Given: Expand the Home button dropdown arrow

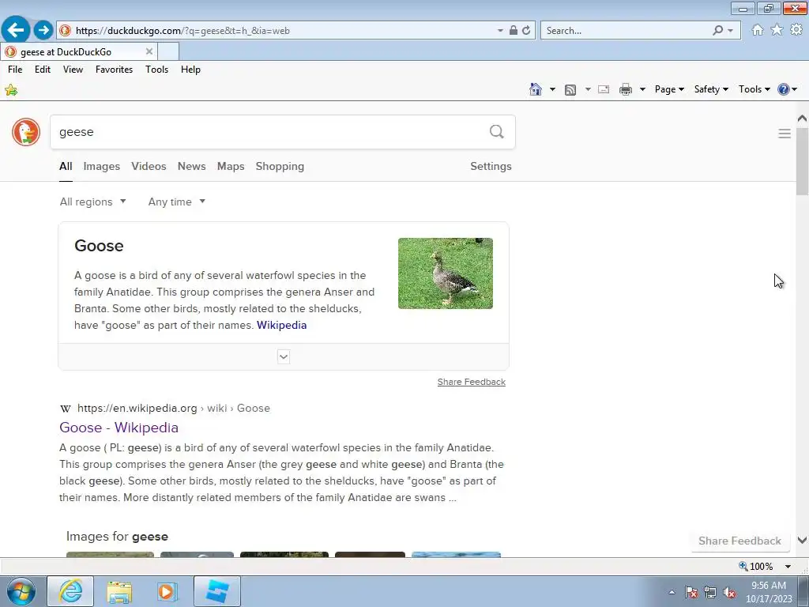Looking at the screenshot, I should (x=552, y=89).
